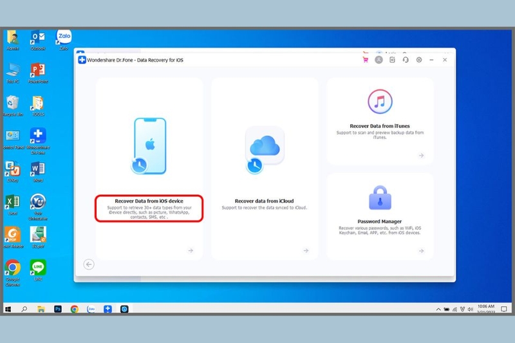Click the arrow on the iOS device card
The height and width of the screenshot is (343, 515).
coord(191,250)
